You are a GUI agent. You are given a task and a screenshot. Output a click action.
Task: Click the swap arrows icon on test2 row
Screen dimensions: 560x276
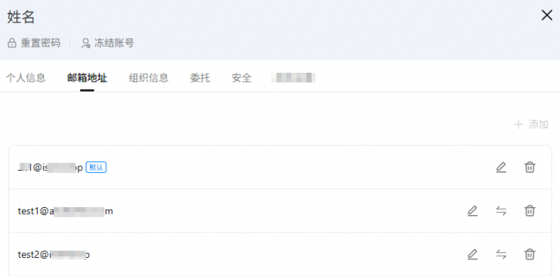(x=501, y=255)
